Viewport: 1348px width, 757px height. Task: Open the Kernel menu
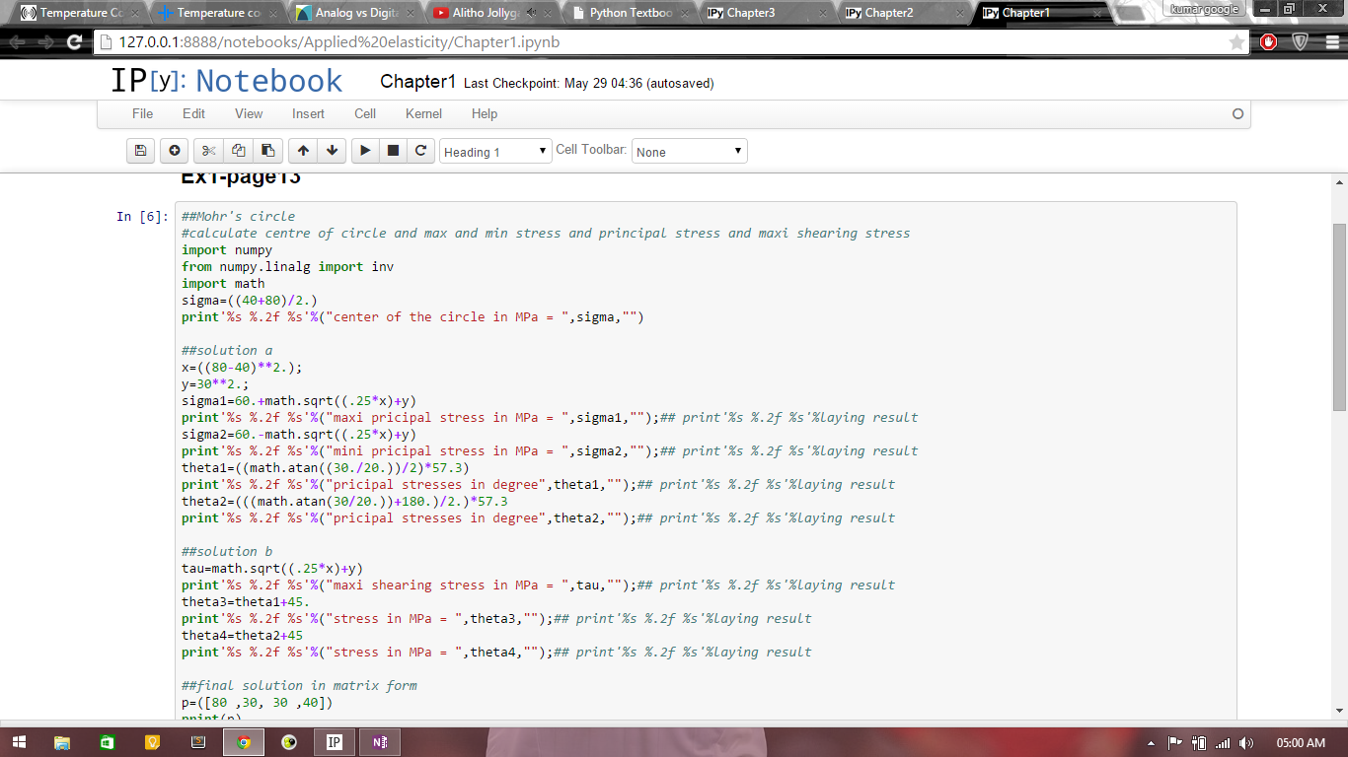[423, 113]
